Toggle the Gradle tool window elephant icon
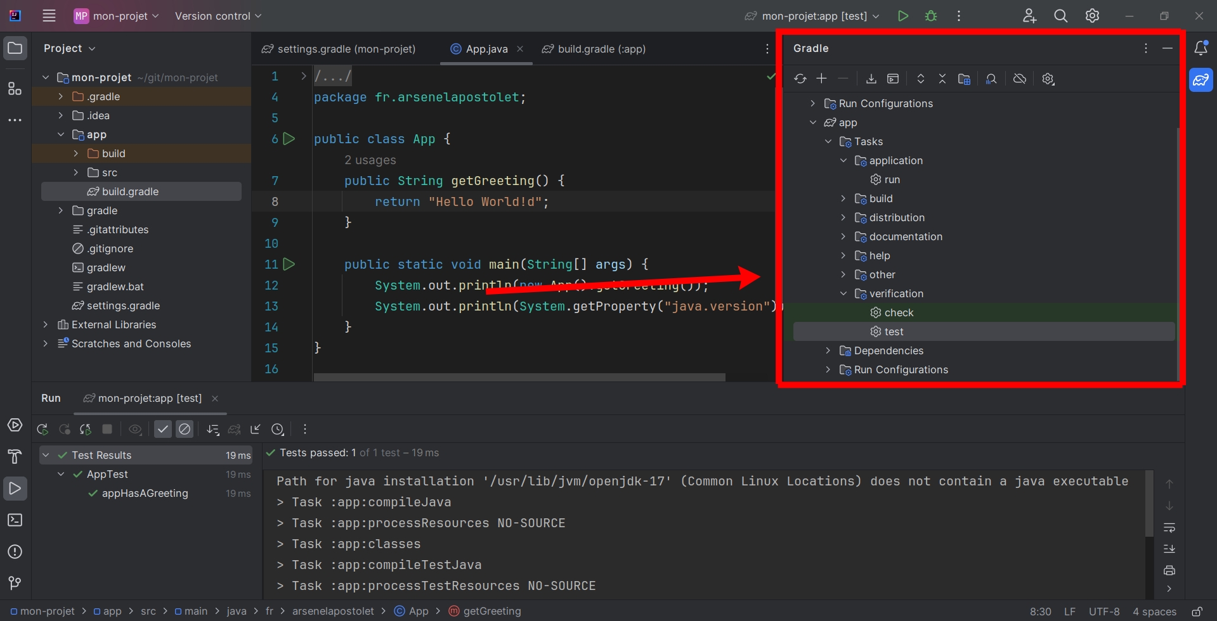Image resolution: width=1217 pixels, height=621 pixels. (x=1201, y=80)
